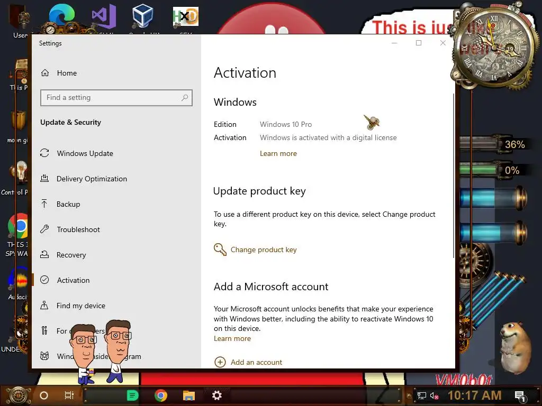Open Task View on taskbar

pos(69,395)
